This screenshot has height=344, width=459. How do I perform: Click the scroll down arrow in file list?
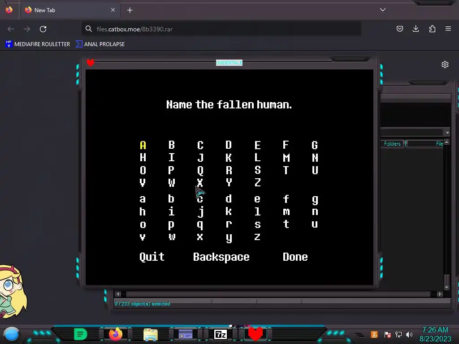(x=446, y=288)
